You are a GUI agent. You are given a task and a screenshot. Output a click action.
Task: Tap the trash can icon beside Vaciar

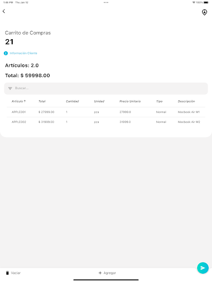pyautogui.click(x=7, y=273)
